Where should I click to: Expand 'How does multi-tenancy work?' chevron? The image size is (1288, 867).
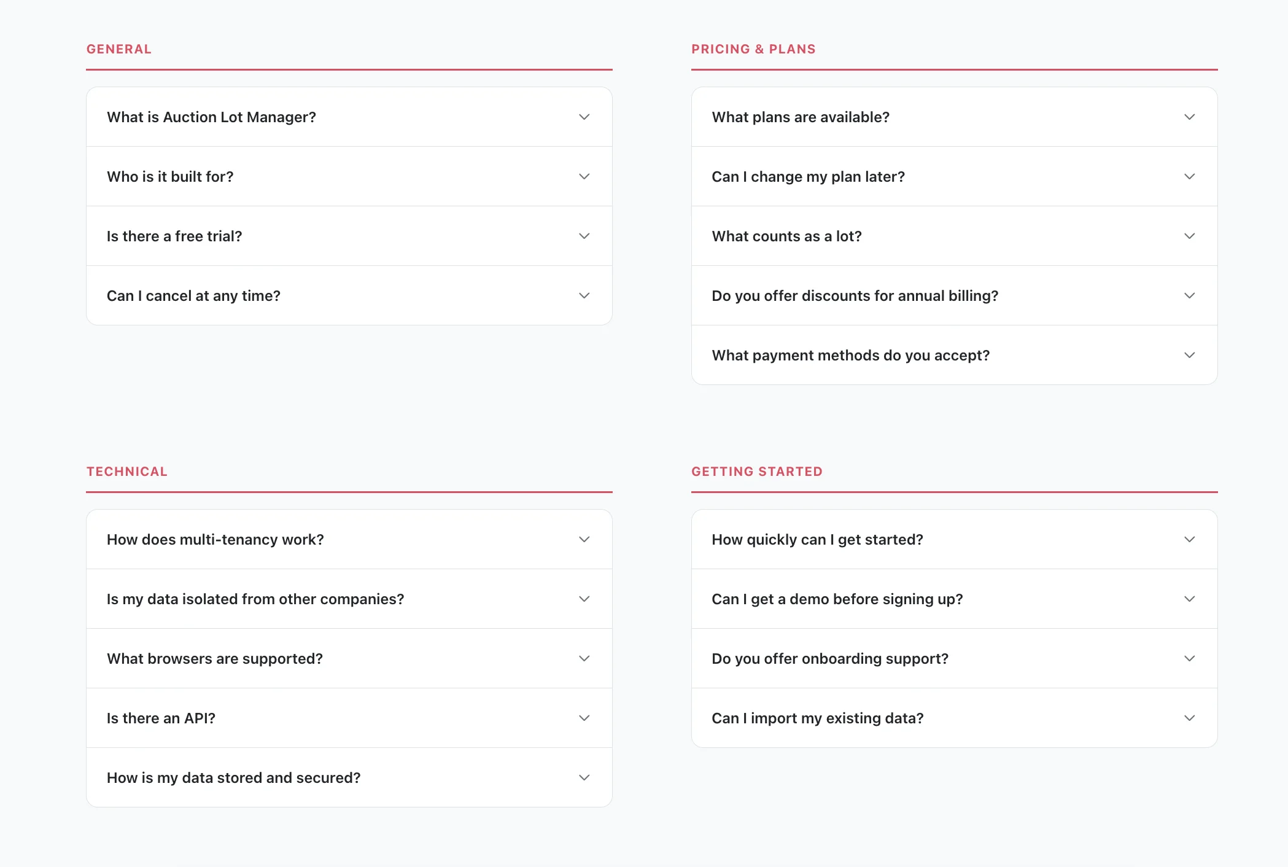tap(584, 539)
